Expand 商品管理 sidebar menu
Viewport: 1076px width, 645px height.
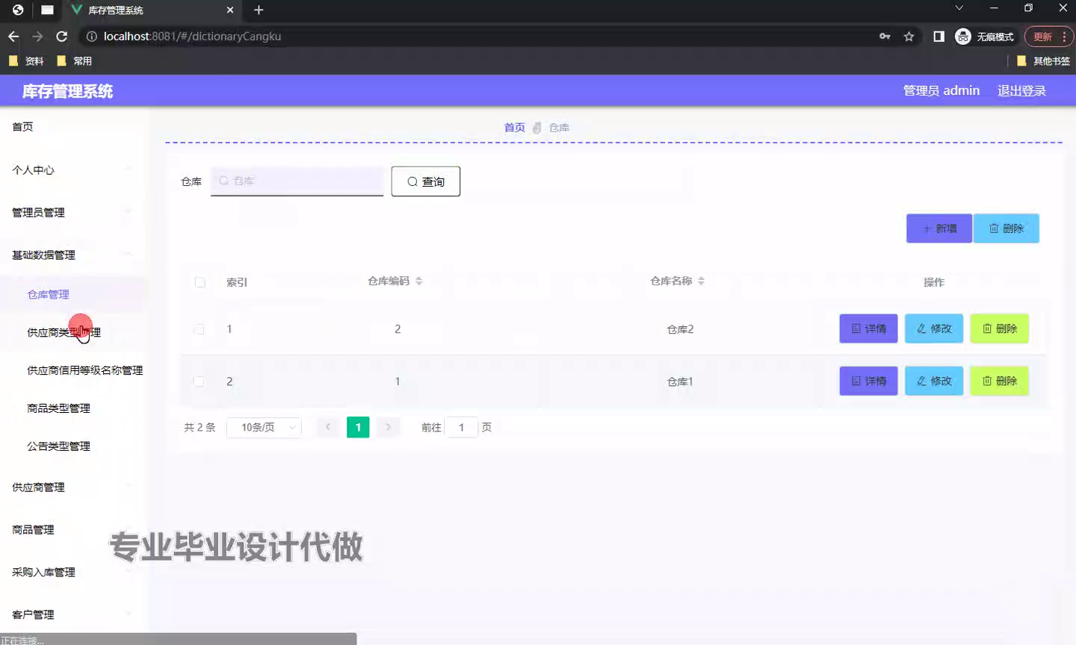tap(73, 530)
